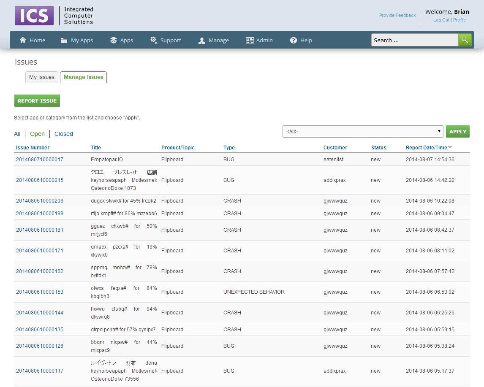484x387 pixels.
Task: Sort by Title column header
Action: 96,148
